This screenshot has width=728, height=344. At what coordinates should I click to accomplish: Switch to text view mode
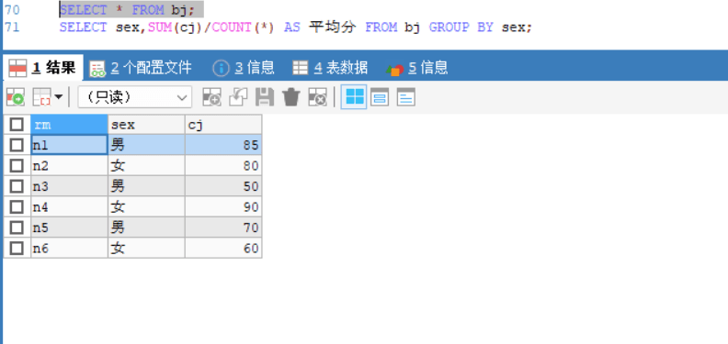(x=405, y=97)
